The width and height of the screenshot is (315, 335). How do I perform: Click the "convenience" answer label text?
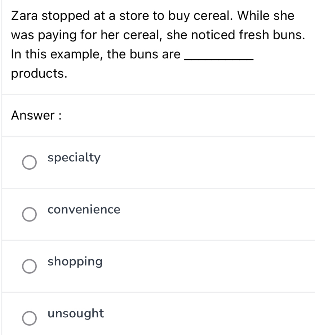coord(84,210)
